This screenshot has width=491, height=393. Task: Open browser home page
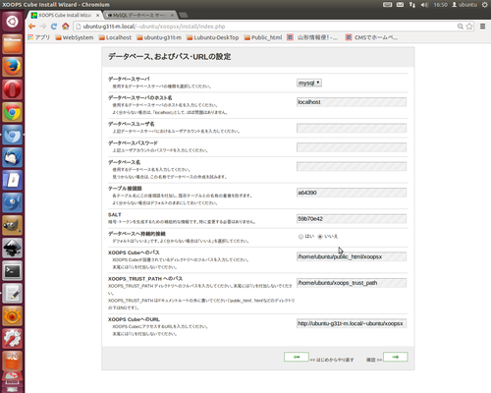[x=66, y=27]
